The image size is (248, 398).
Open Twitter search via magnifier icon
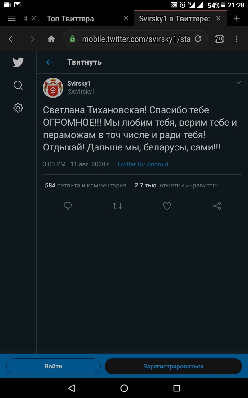pos(18,85)
